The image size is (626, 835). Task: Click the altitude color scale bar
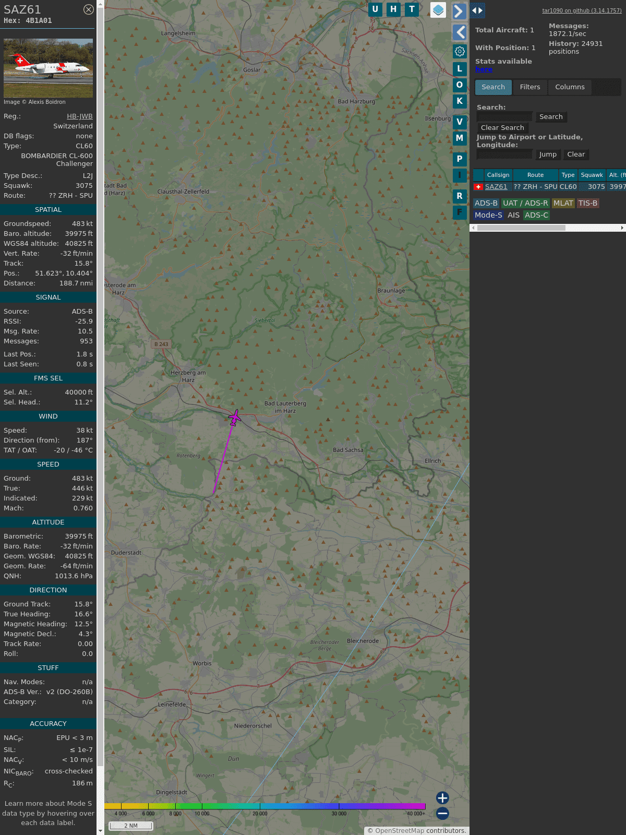(x=265, y=806)
